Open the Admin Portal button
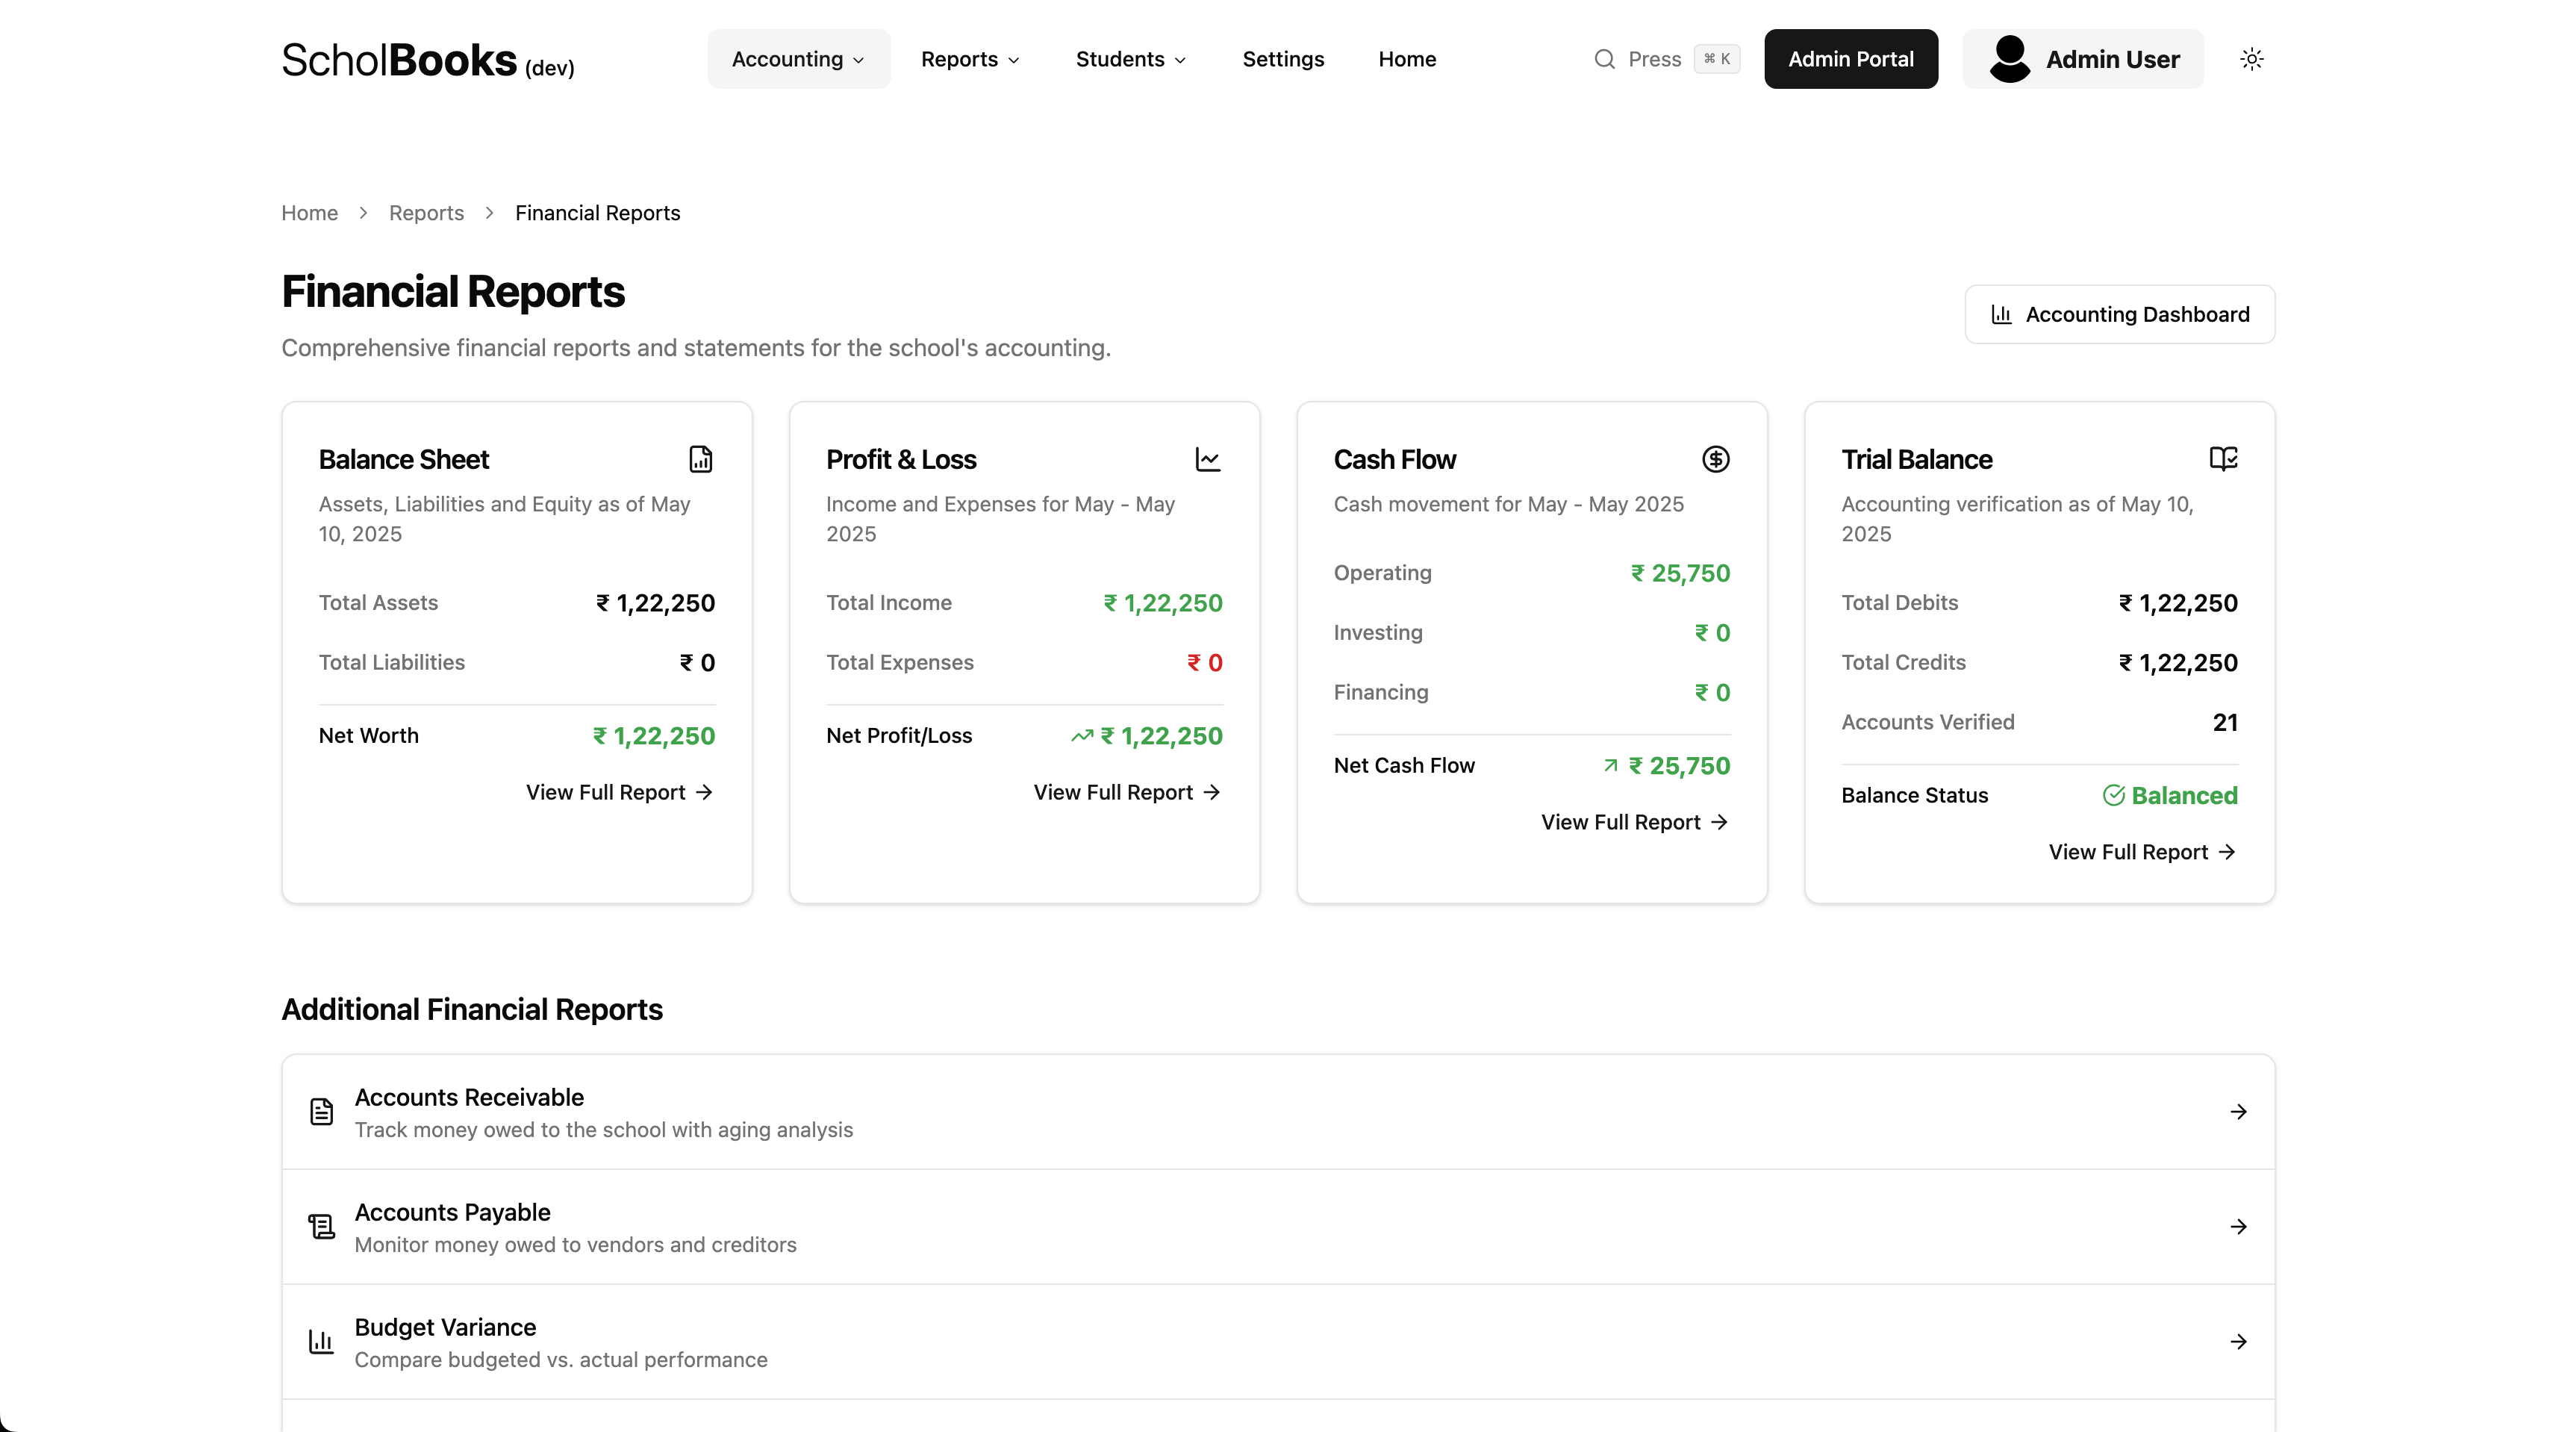The width and height of the screenshot is (2550, 1432). coord(1850,60)
